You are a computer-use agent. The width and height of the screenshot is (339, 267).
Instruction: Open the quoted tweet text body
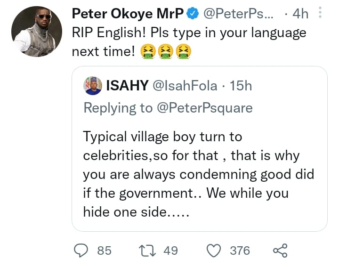[198, 174]
